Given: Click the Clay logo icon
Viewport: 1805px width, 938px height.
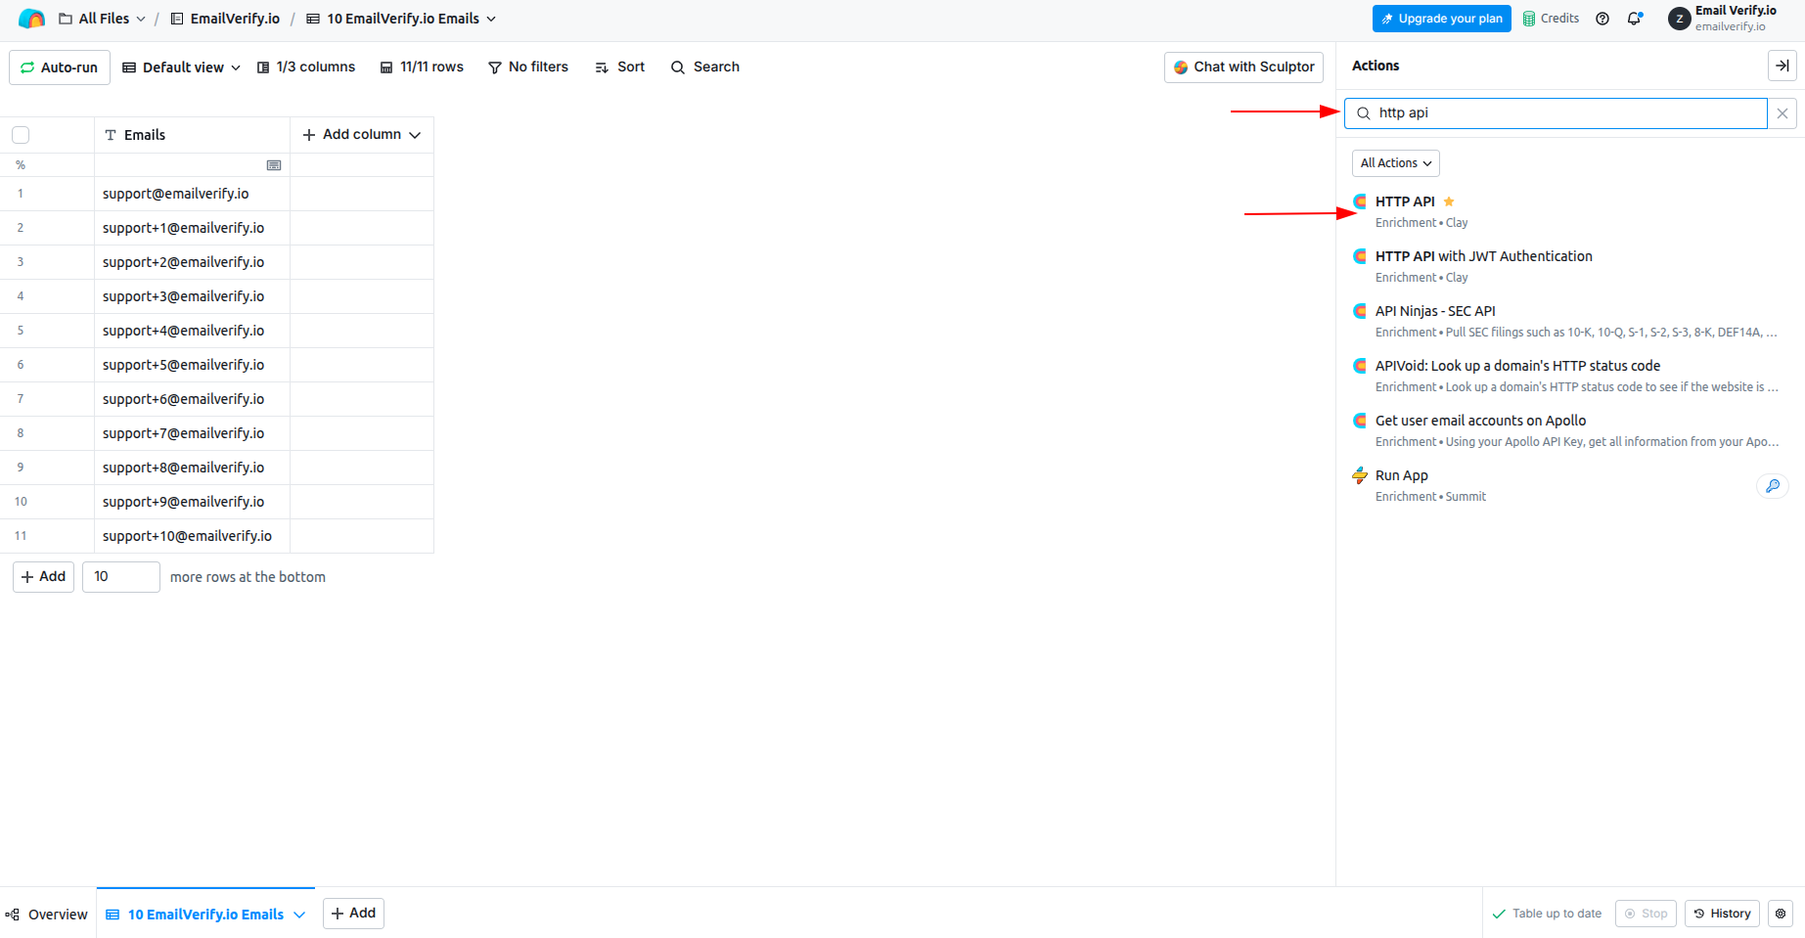Looking at the screenshot, I should pyautogui.click(x=31, y=19).
